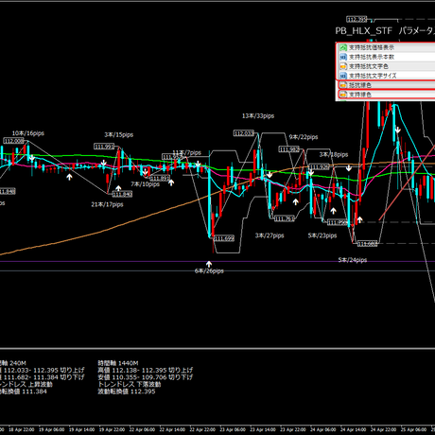Select the 抵抗線色 parameter row
Image resolution: width=435 pixels, height=435 pixels.
click(x=387, y=85)
